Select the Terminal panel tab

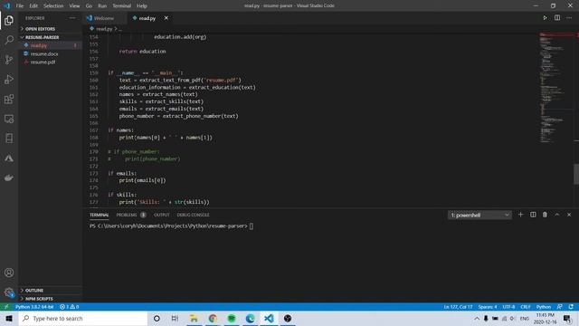pos(99,215)
